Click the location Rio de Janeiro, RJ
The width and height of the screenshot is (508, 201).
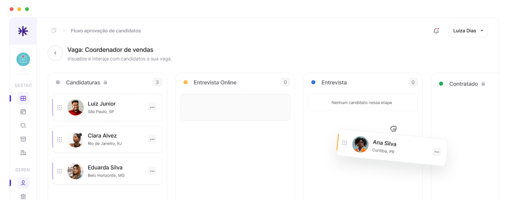point(104,143)
